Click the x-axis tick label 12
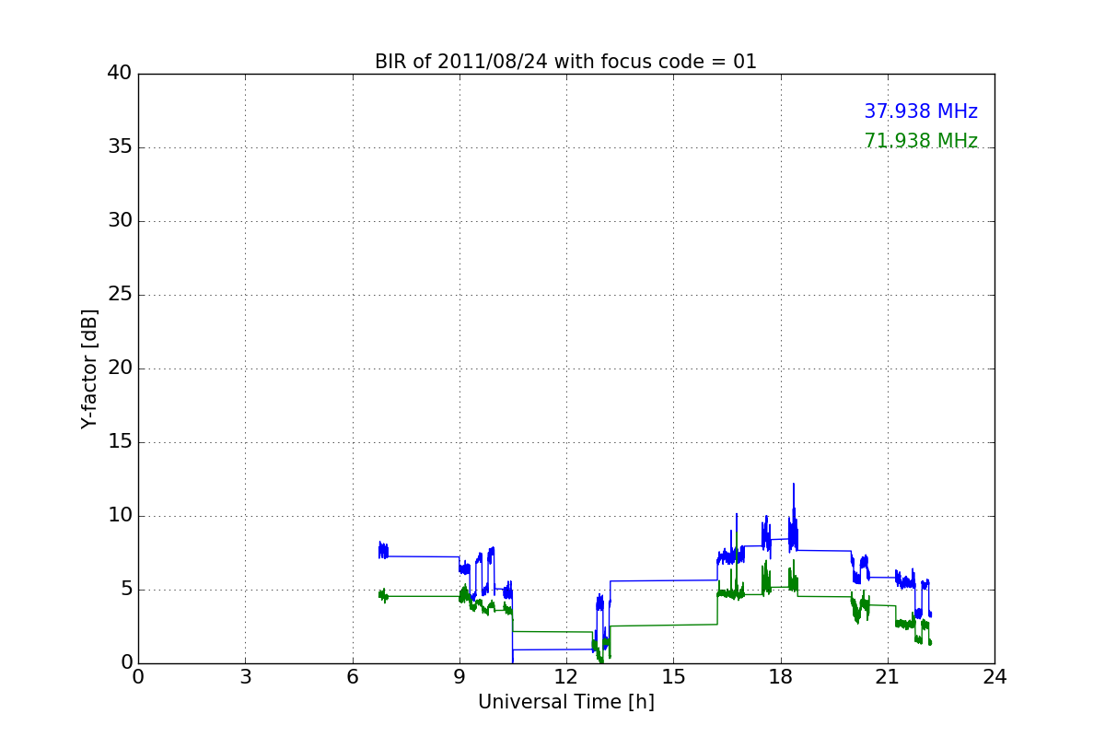1105x737 pixels. click(566, 677)
